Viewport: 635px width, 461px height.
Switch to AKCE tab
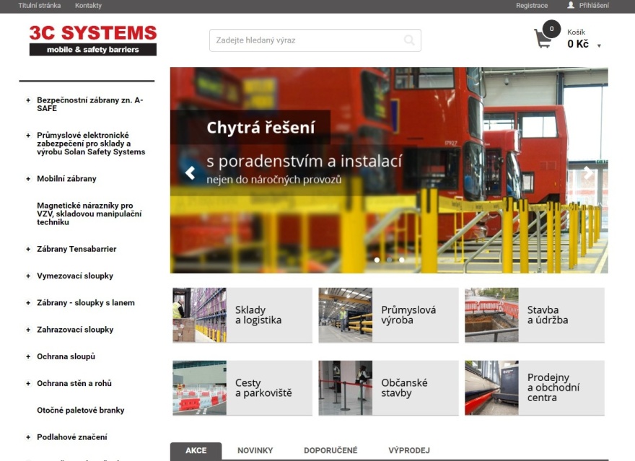coord(196,450)
